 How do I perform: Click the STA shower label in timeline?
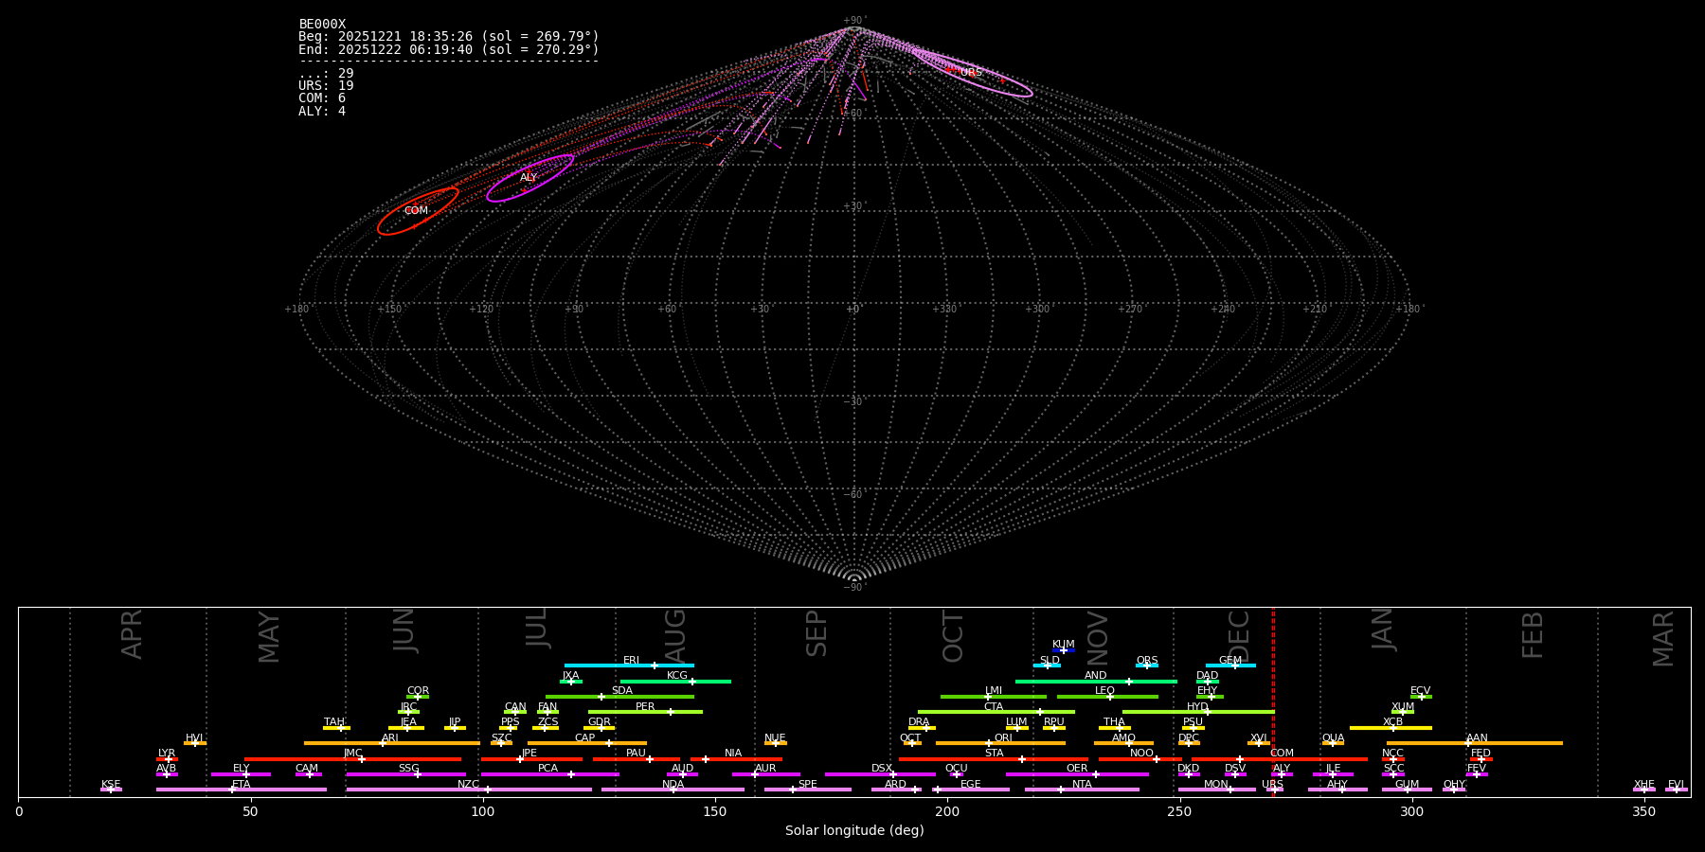[994, 754]
